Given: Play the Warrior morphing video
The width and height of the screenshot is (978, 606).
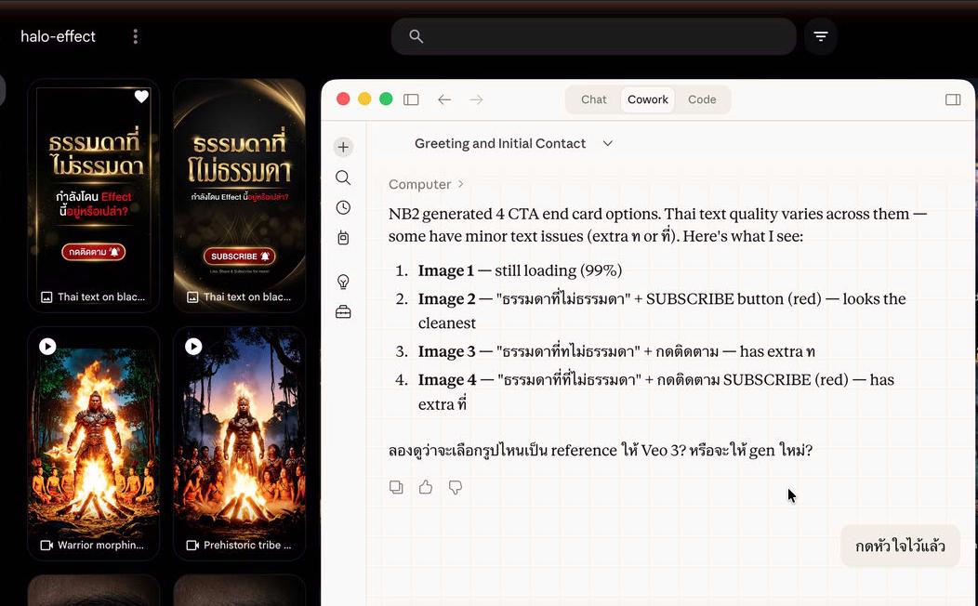Looking at the screenshot, I should (x=47, y=346).
